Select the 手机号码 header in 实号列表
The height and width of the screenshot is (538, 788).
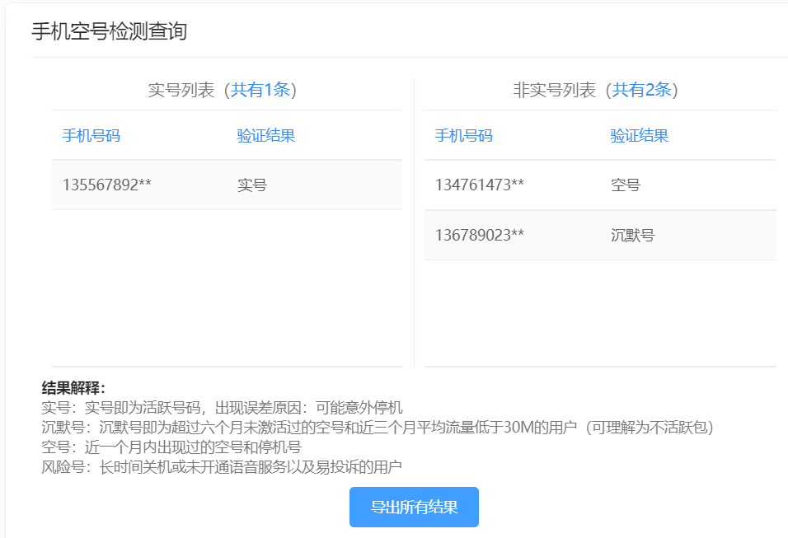pyautogui.click(x=91, y=136)
